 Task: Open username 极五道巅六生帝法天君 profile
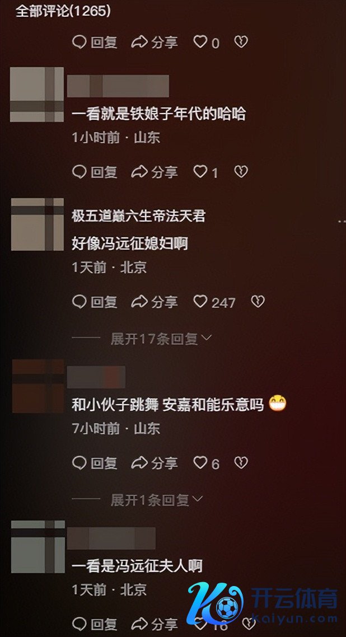click(138, 216)
